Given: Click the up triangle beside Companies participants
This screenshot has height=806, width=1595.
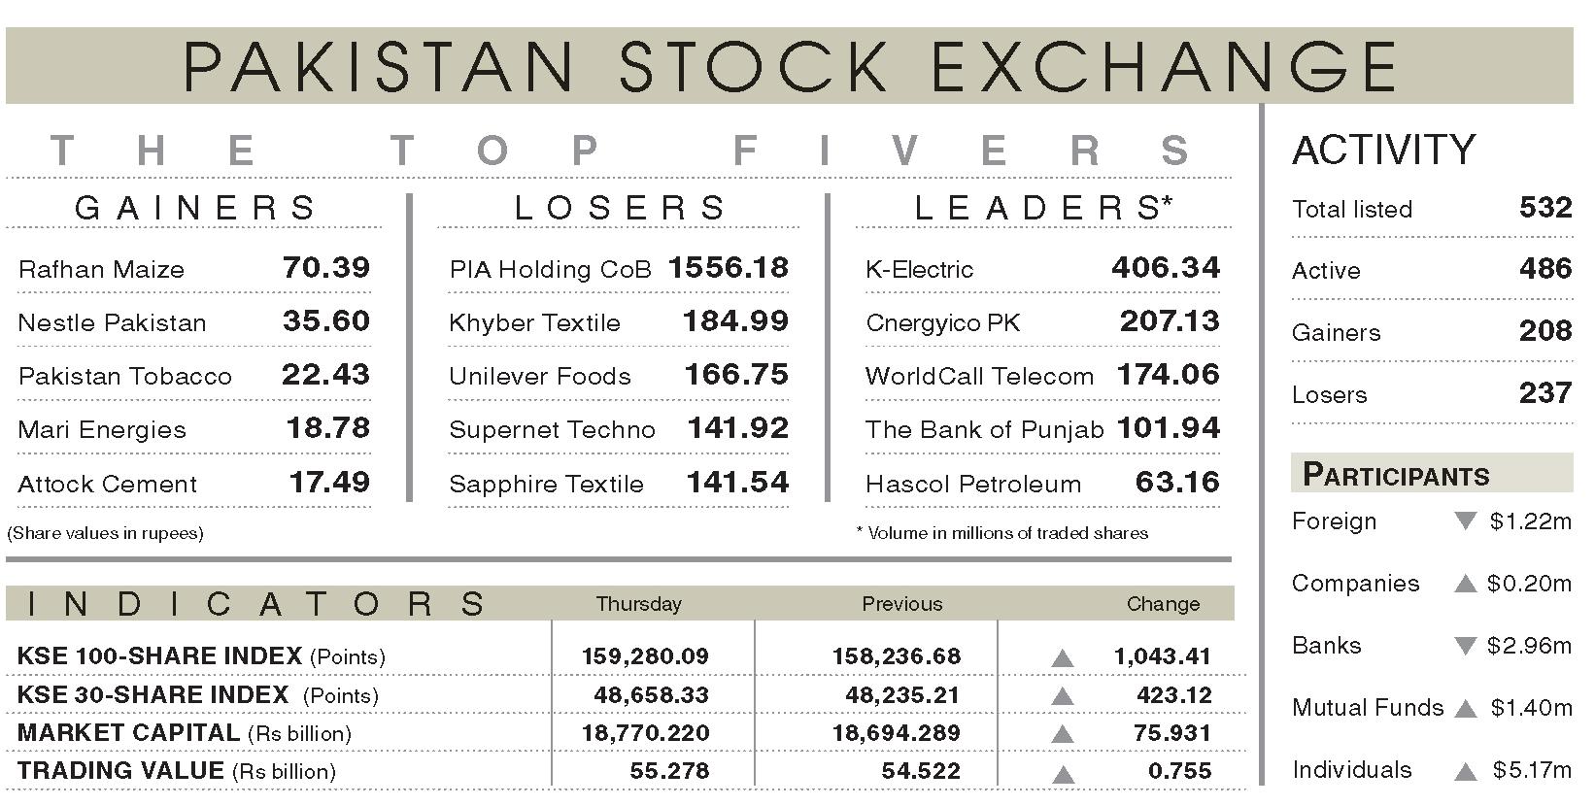Looking at the screenshot, I should point(1465,584).
